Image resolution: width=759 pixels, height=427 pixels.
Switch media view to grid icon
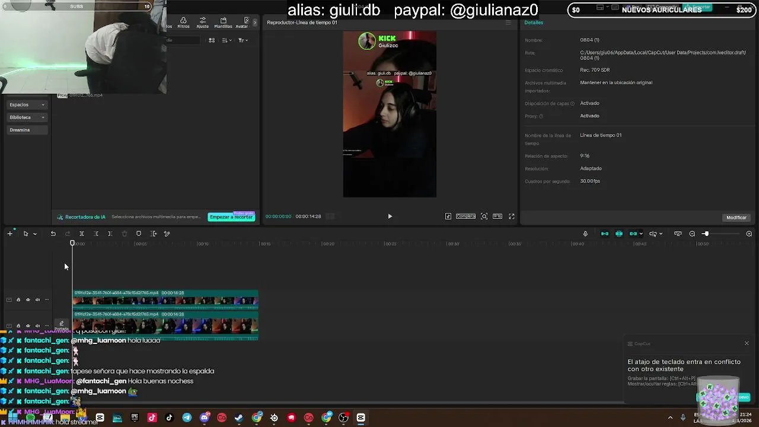click(212, 40)
